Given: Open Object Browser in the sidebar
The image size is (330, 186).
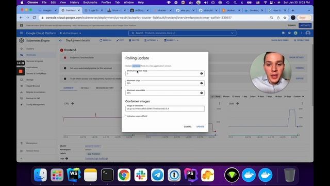Looking at the screenshot, I should [33, 86].
